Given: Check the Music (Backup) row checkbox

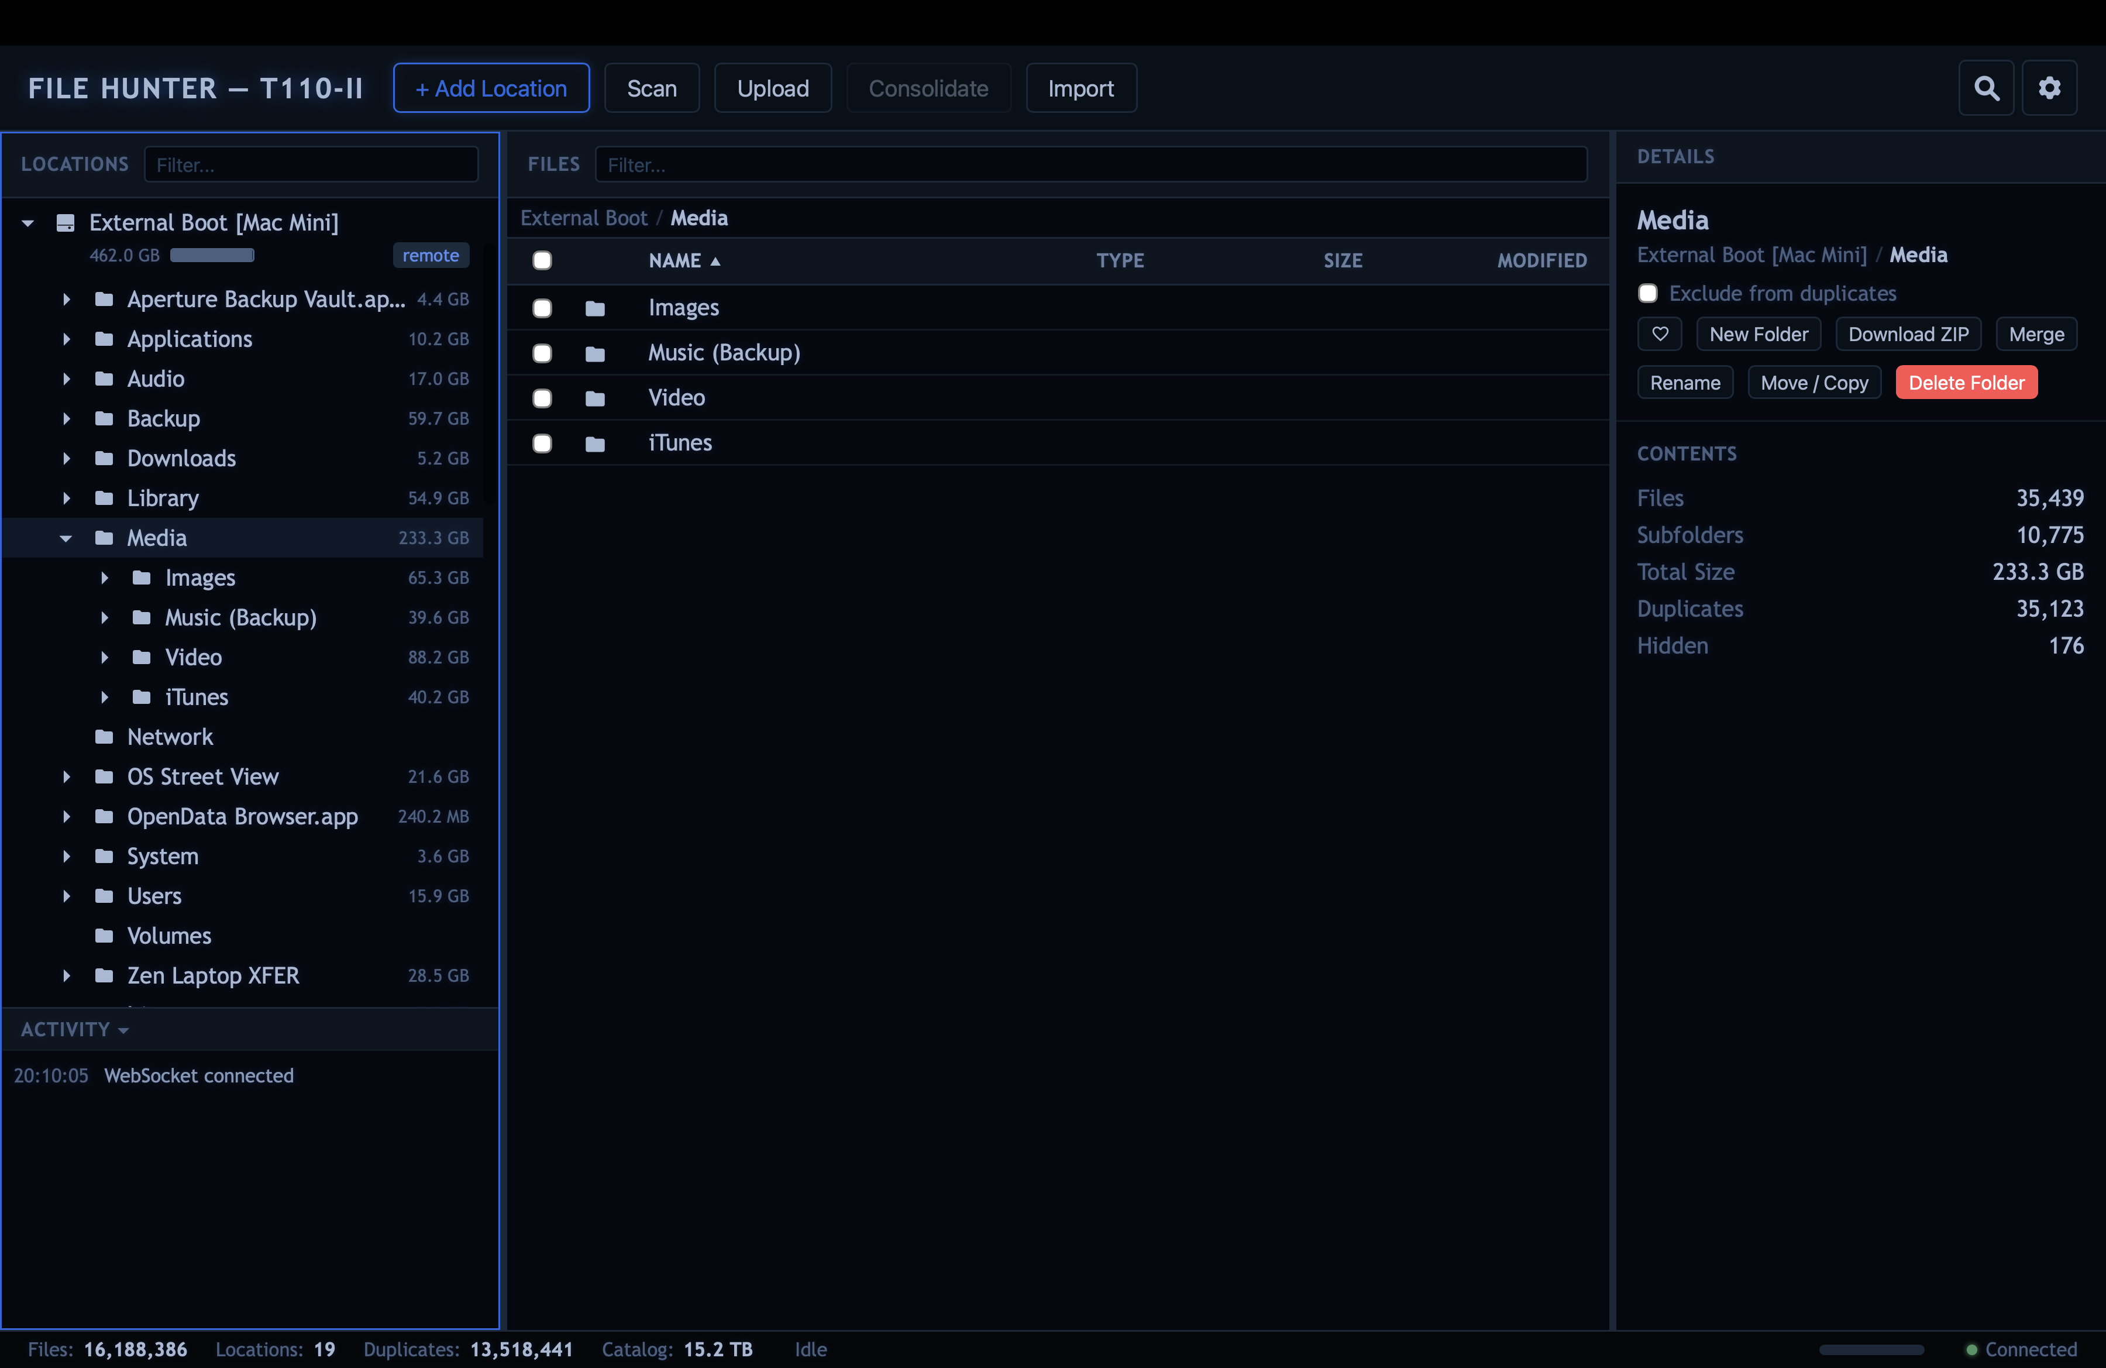Looking at the screenshot, I should 542,353.
